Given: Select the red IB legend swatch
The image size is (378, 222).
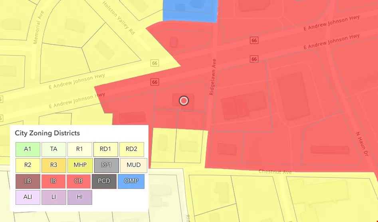Looking at the screenshot, I should pyautogui.click(x=53, y=181).
